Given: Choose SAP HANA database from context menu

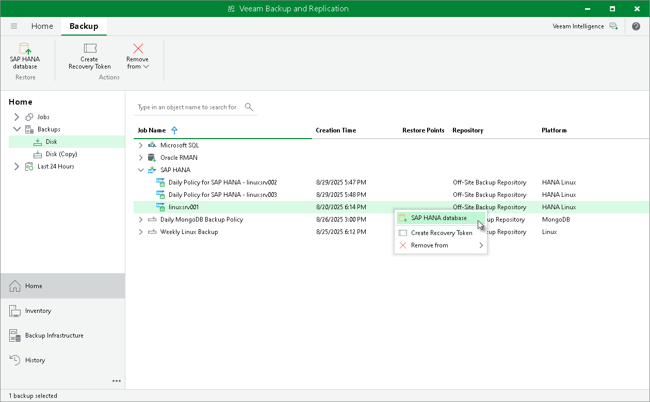Looking at the screenshot, I should pyautogui.click(x=438, y=218).
